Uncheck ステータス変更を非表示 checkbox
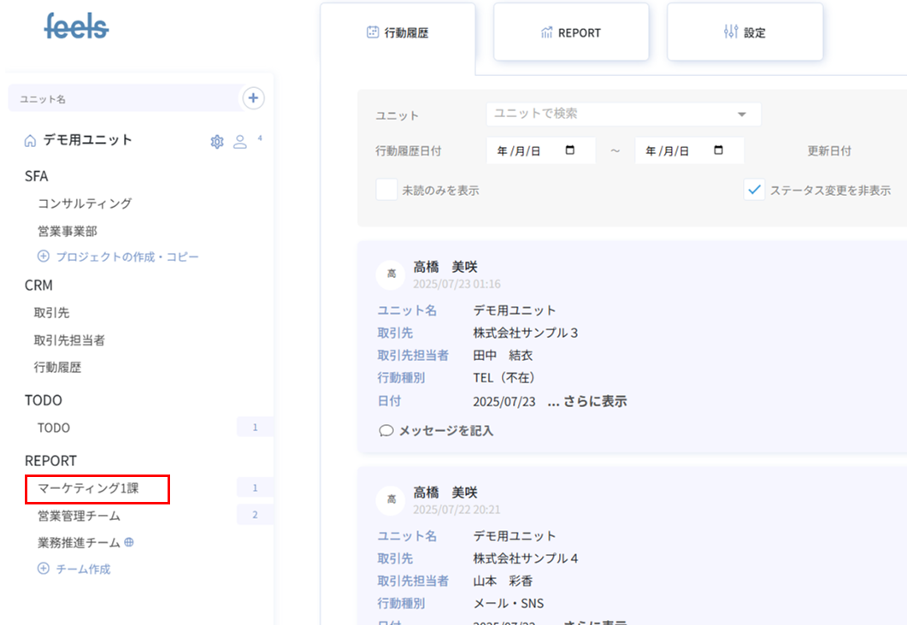 tap(754, 190)
